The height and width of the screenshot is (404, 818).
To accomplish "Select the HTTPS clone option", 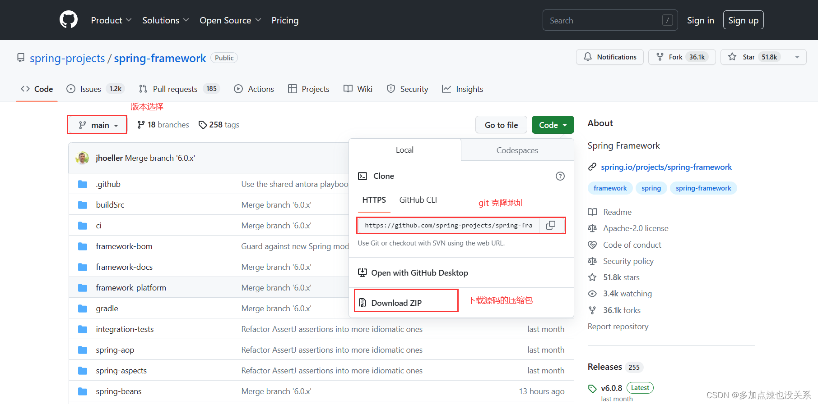I will (x=374, y=200).
